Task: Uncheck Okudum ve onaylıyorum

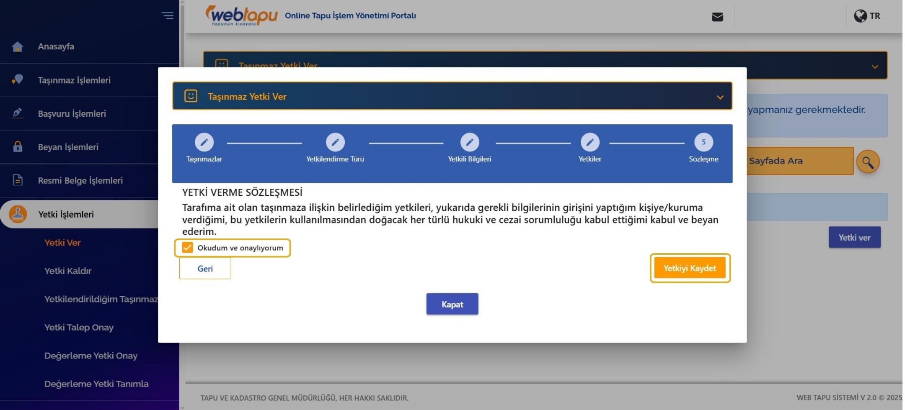Action: coord(187,248)
